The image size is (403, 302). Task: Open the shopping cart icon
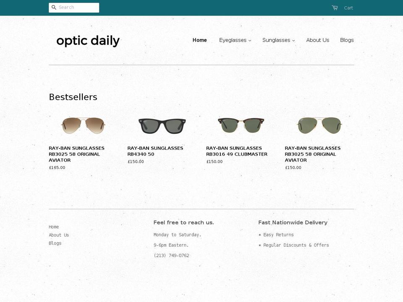[x=335, y=8]
